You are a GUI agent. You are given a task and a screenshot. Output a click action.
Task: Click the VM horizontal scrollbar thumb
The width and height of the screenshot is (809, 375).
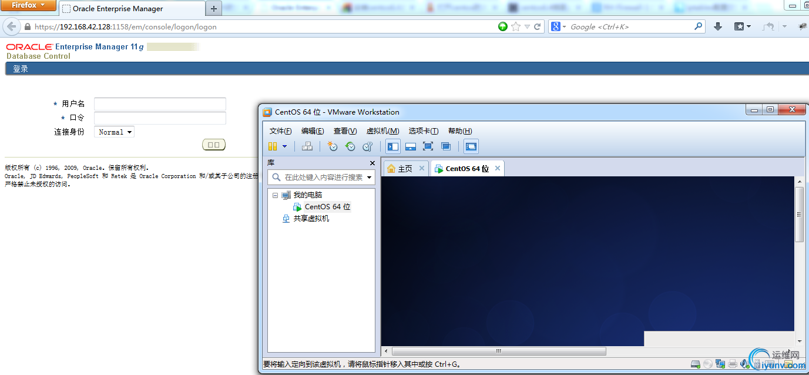tap(498, 351)
